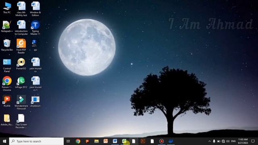
Task: Open blank document icon beside taskbar Illustrator recorder side
Action: [152, 141]
